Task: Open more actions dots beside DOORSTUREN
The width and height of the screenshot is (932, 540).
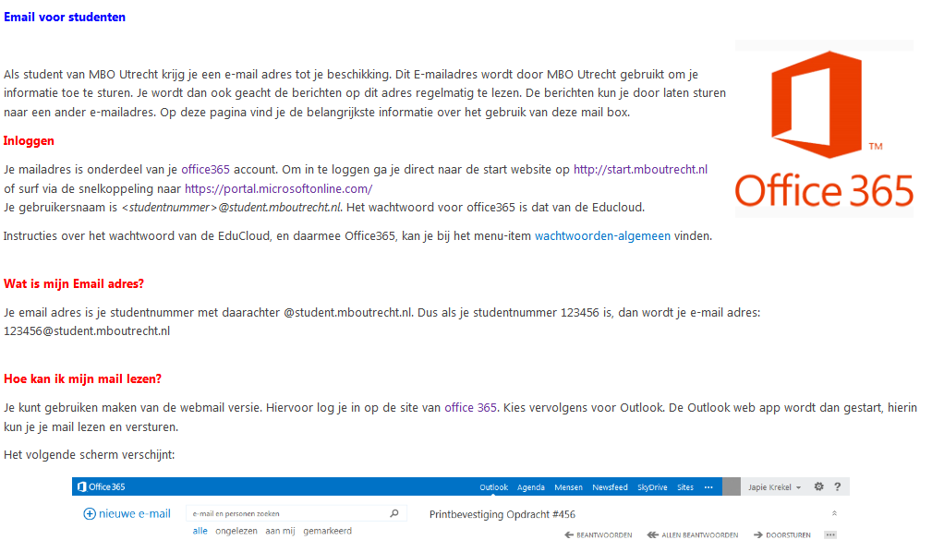Action: point(830,534)
